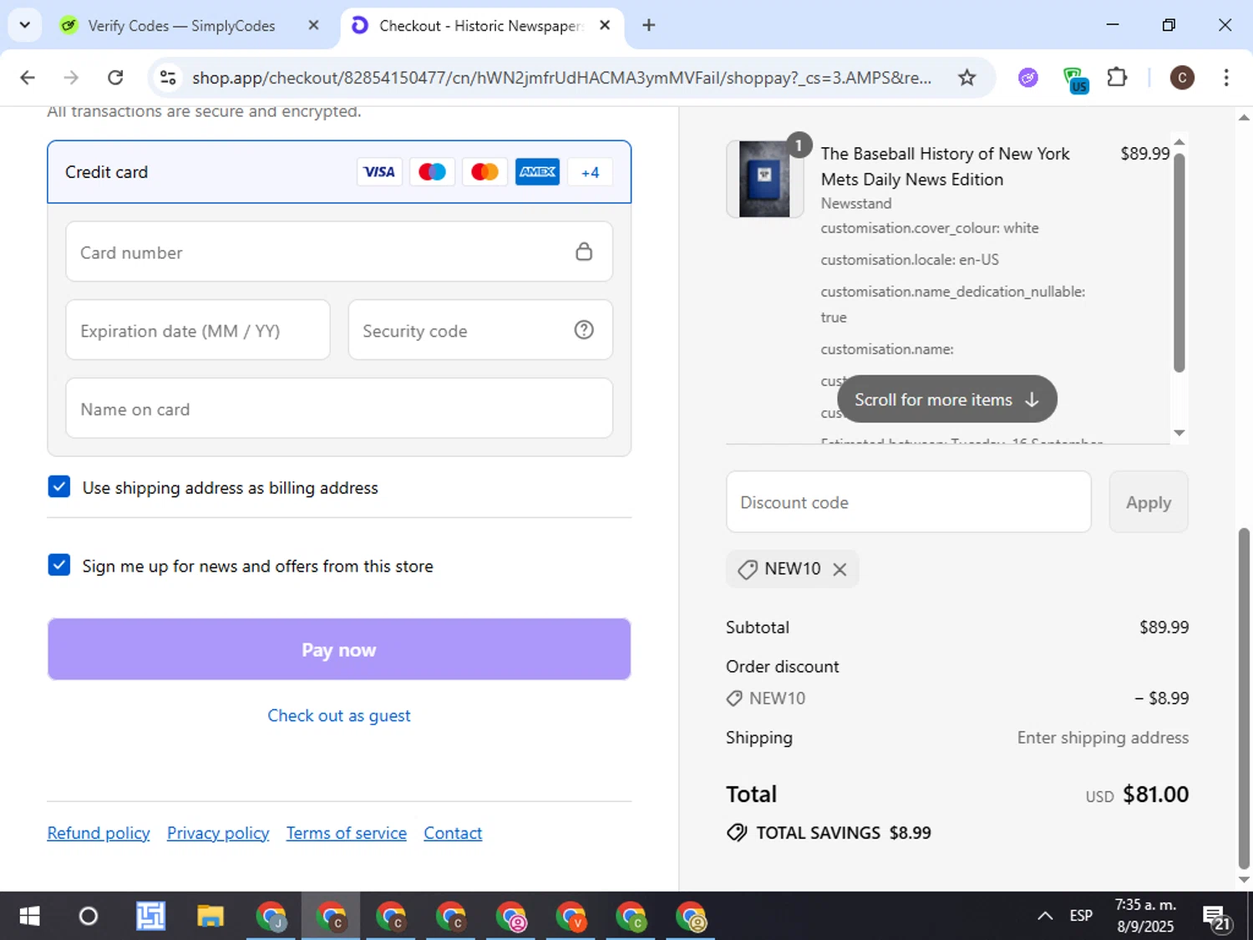The image size is (1253, 940).
Task: Click the Scroll for more items button
Action: coord(947,399)
